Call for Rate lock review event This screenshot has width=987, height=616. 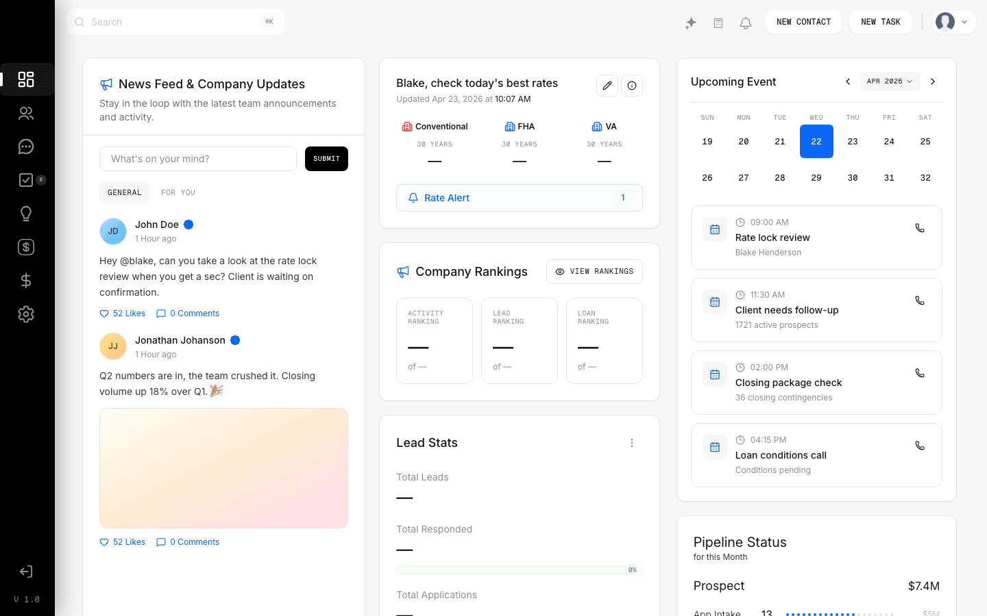click(x=920, y=228)
